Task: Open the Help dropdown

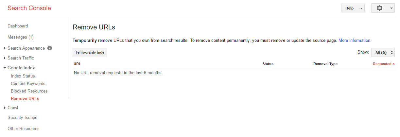Action: (x=353, y=8)
